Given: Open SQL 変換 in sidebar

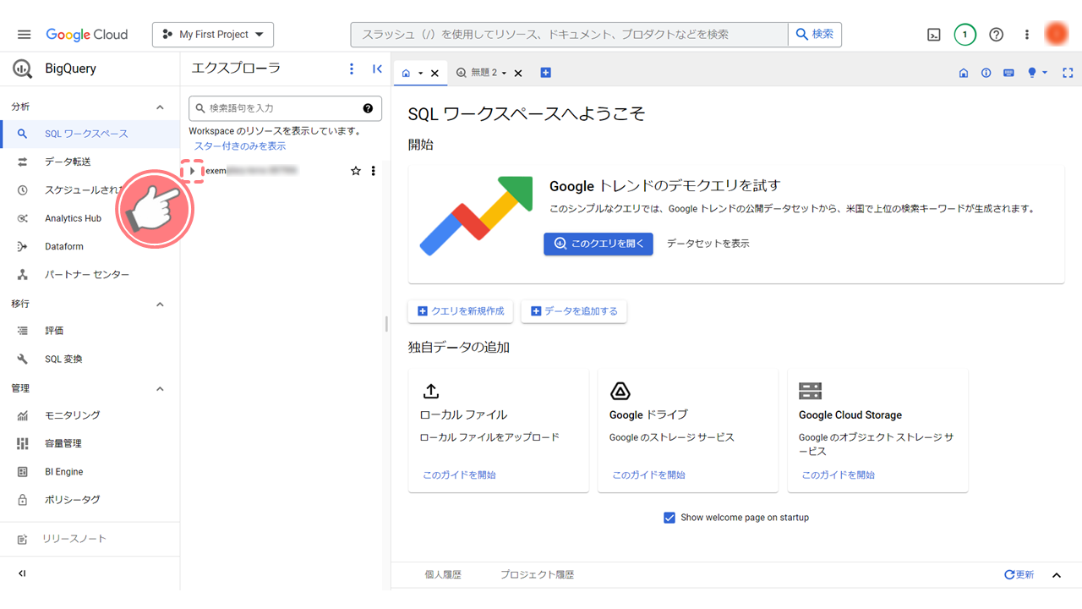Looking at the screenshot, I should tap(90, 359).
